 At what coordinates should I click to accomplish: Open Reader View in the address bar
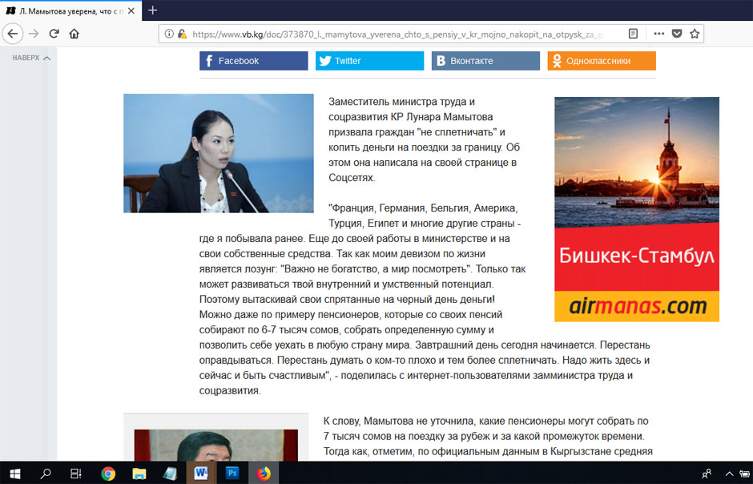[x=633, y=34]
